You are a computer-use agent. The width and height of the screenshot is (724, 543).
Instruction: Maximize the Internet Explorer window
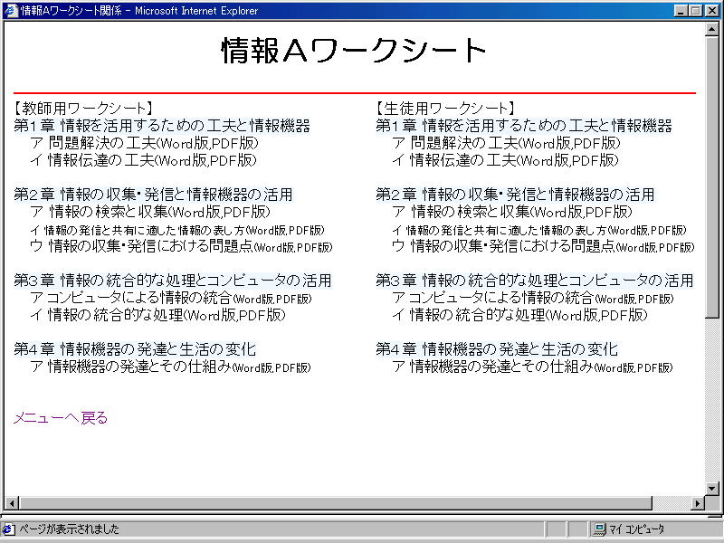[695, 11]
